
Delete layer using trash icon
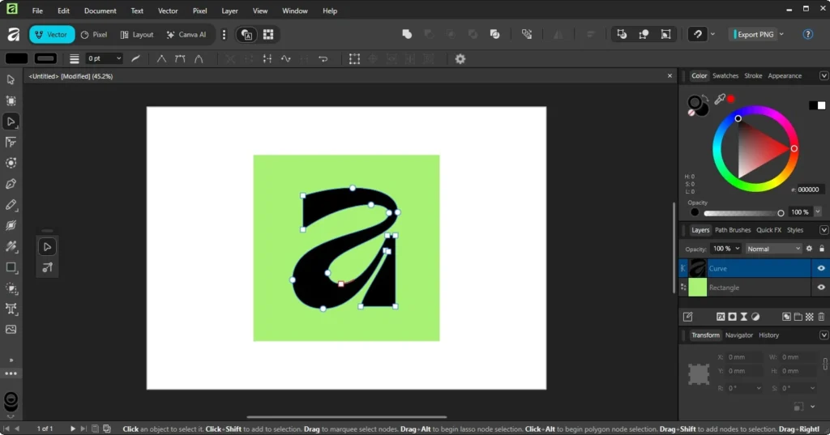point(821,316)
